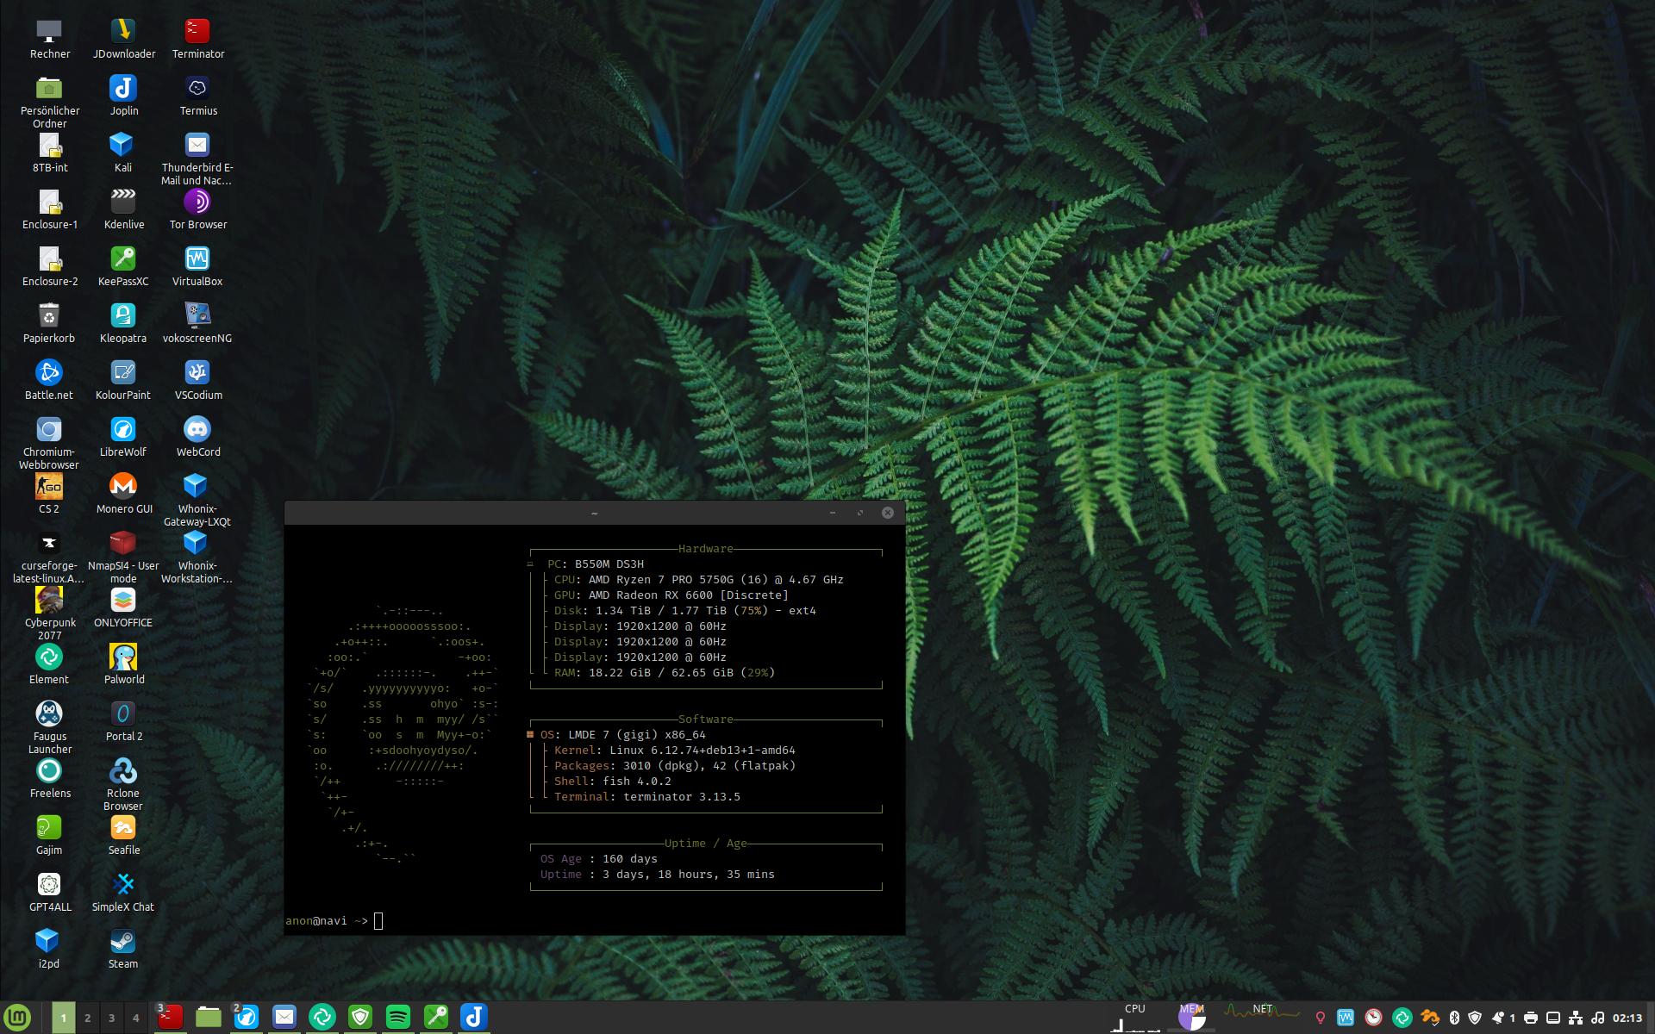Click the Terminator taskbar window button

pyautogui.click(x=170, y=1018)
